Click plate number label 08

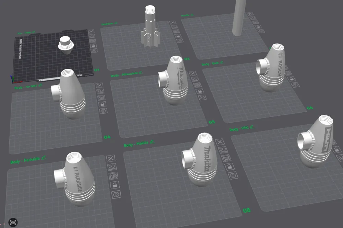(247, 210)
